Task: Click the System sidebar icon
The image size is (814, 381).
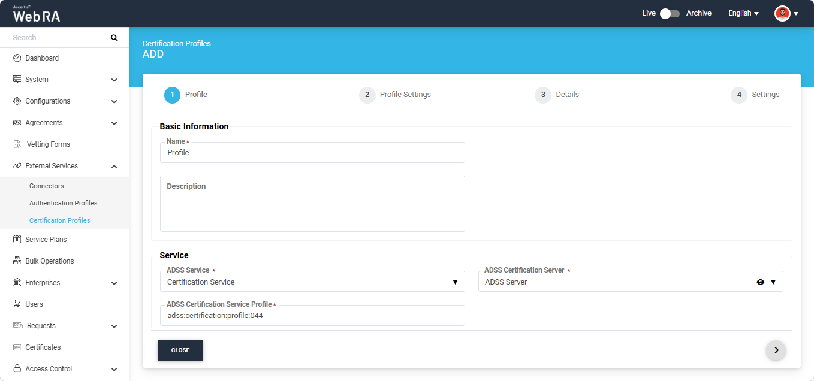Action: (17, 80)
